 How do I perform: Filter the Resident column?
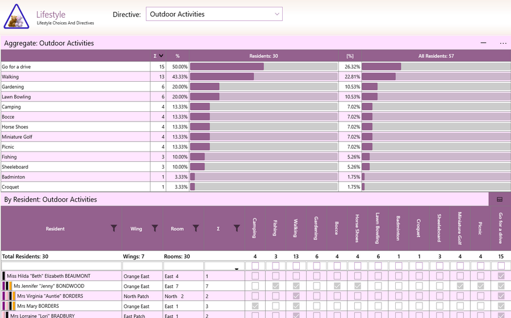click(114, 228)
